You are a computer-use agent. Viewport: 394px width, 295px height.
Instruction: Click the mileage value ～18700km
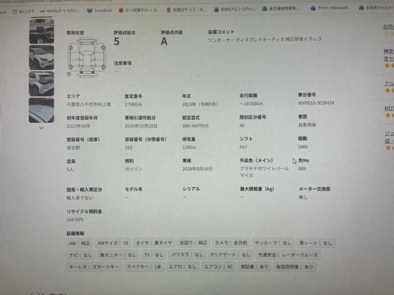(x=251, y=104)
